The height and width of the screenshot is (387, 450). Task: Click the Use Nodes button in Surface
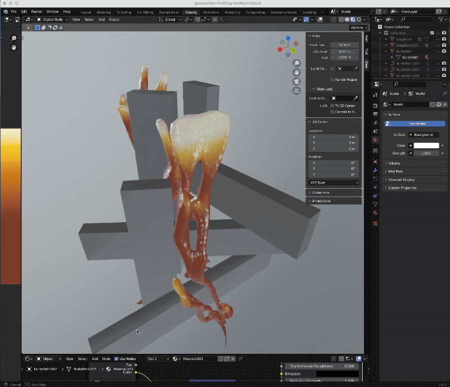click(417, 124)
